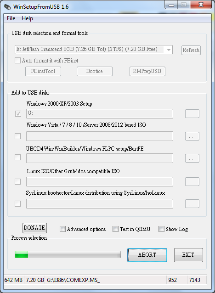Toggle the Advanced options checkbox
This screenshot has height=293, width=215.
(62, 229)
